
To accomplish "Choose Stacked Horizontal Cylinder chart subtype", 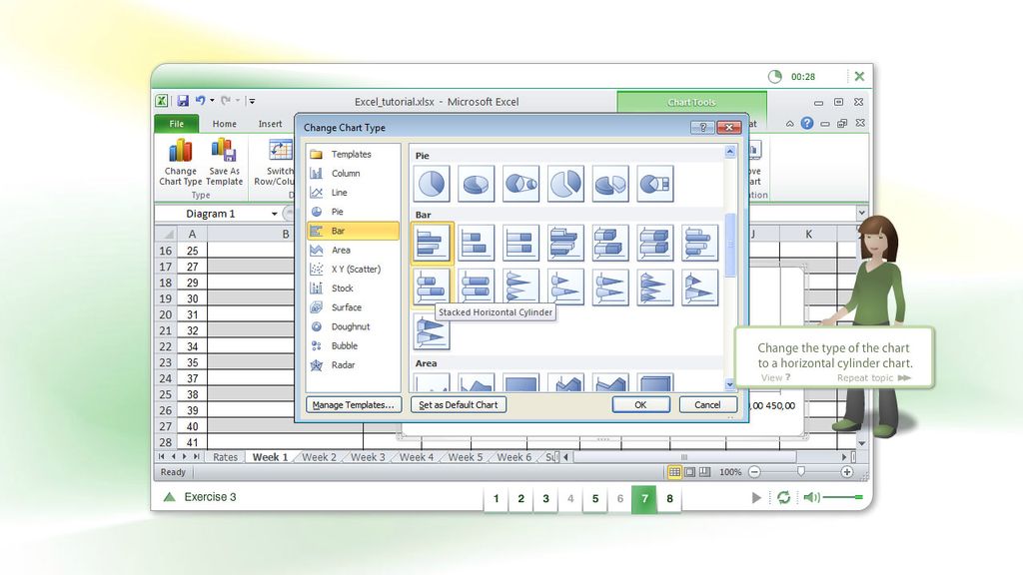I will [x=432, y=287].
